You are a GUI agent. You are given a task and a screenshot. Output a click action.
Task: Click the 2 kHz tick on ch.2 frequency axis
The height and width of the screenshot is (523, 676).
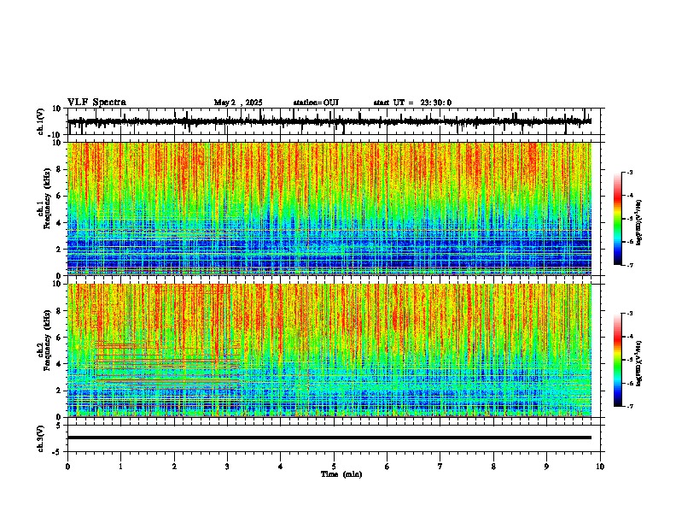point(59,391)
